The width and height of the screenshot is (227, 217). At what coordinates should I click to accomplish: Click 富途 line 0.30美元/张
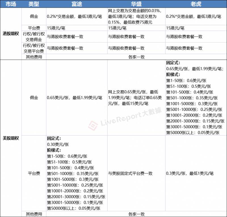[58, 144]
